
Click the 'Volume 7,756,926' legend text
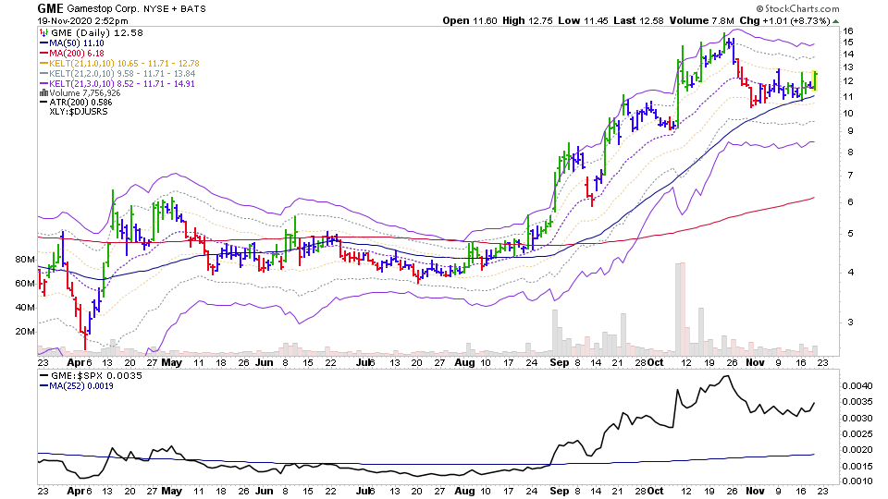click(85, 92)
